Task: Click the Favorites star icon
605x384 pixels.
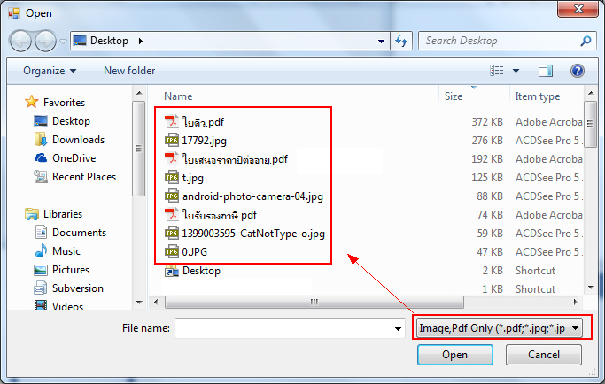Action: point(32,102)
